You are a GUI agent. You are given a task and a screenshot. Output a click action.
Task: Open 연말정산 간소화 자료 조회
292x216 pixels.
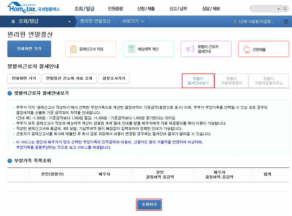point(69,78)
